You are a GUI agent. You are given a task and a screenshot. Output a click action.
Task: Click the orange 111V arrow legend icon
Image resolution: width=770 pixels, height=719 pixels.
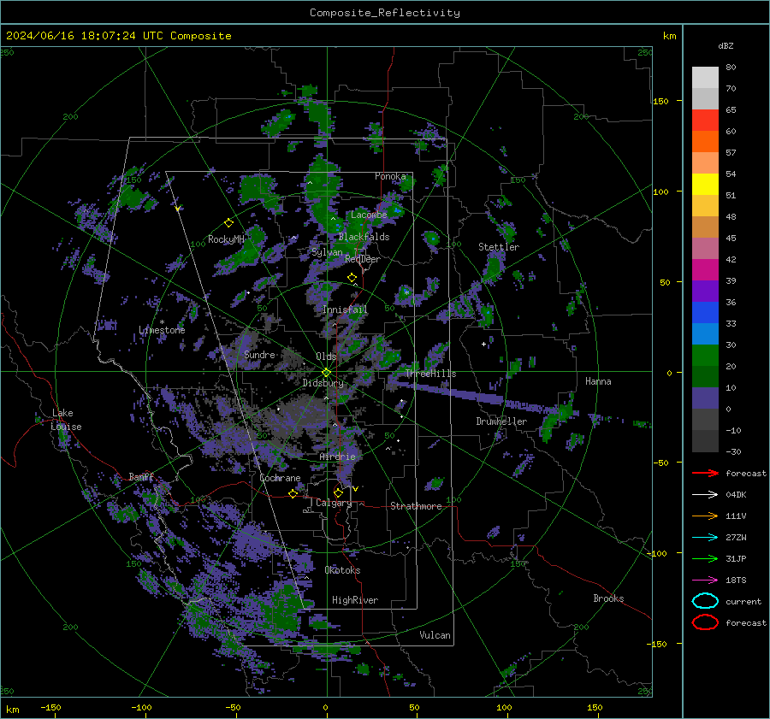coord(705,516)
